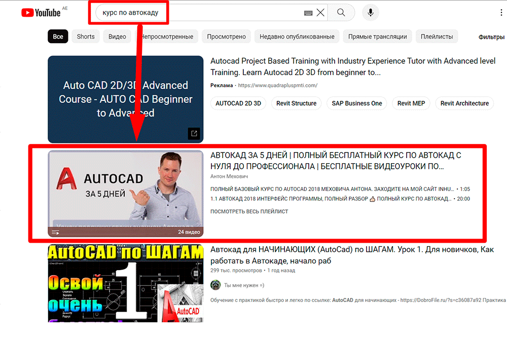Open the Autocad Project Based Training ad title
This screenshot has height=338, width=507.
pyautogui.click(x=353, y=66)
